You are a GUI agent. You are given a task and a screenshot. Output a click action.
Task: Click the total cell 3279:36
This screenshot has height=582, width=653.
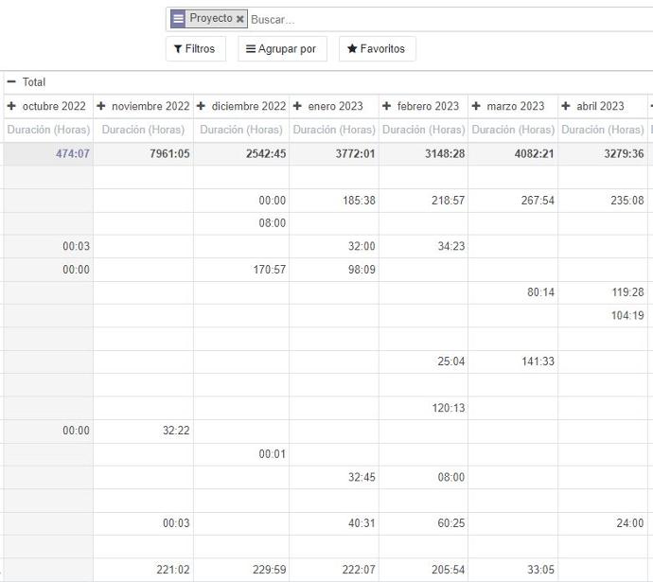pyautogui.click(x=603, y=154)
